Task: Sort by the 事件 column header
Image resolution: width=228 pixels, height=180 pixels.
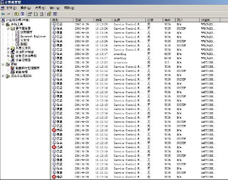Action: (169, 20)
